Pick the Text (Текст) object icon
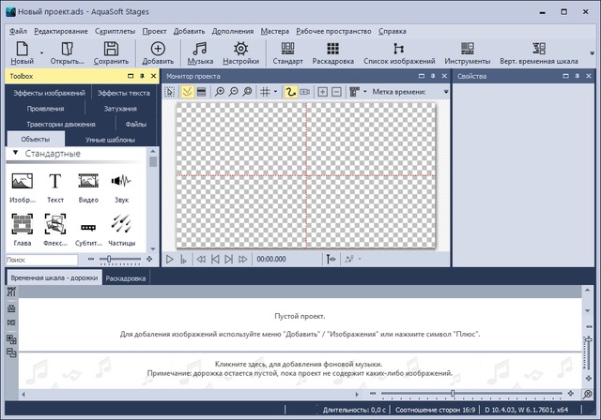This screenshot has width=601, height=420. click(55, 181)
